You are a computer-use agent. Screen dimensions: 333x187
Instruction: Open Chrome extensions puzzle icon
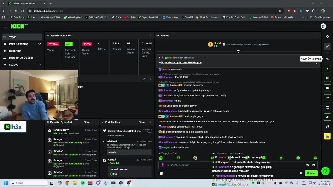point(313,11)
